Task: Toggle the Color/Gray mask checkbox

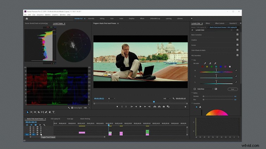Action: 195,89
